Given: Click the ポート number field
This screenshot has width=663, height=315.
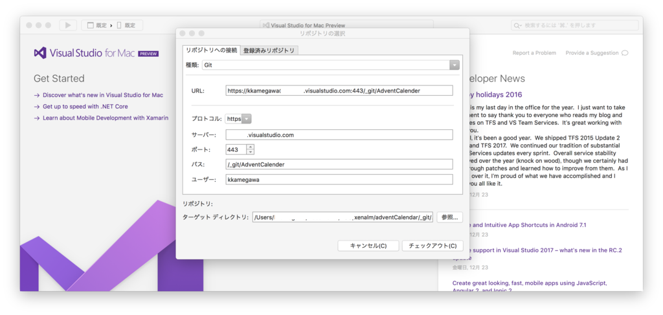Looking at the screenshot, I should (236, 150).
